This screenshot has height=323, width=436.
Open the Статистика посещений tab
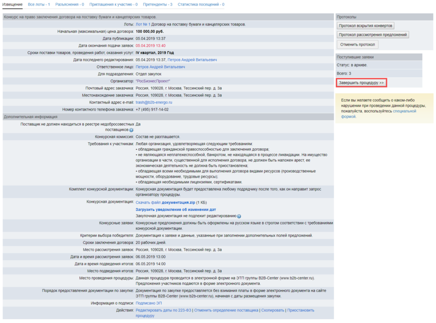201,4
